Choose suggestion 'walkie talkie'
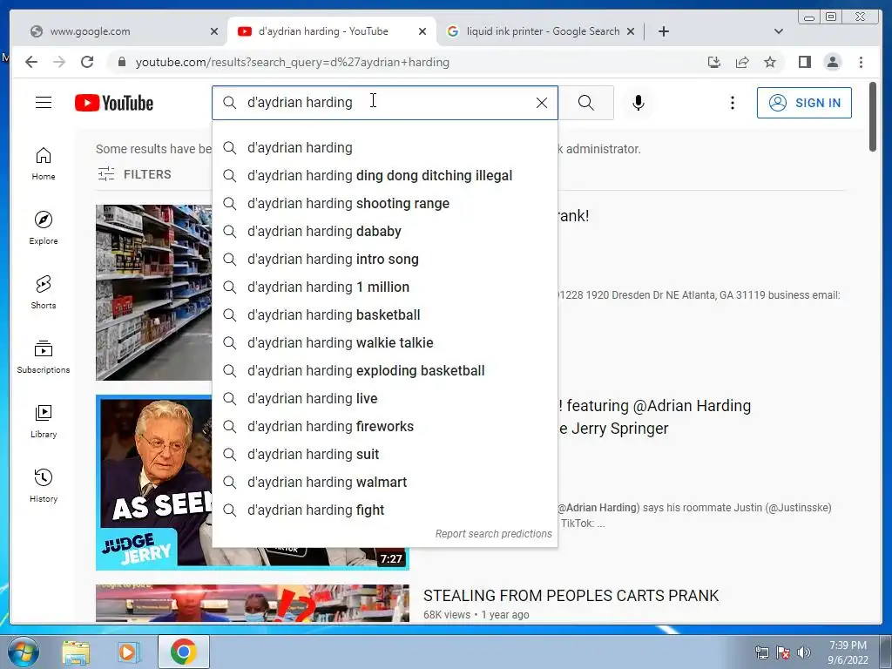This screenshot has height=669, width=892. click(384, 343)
